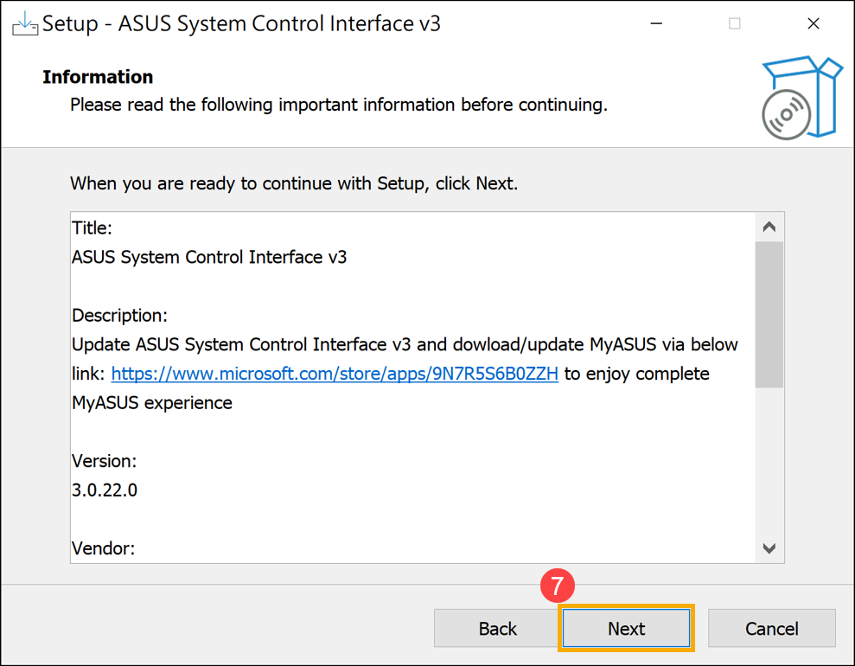This screenshot has width=855, height=666.
Task: Click the bold "Information" heading
Action: 98,77
